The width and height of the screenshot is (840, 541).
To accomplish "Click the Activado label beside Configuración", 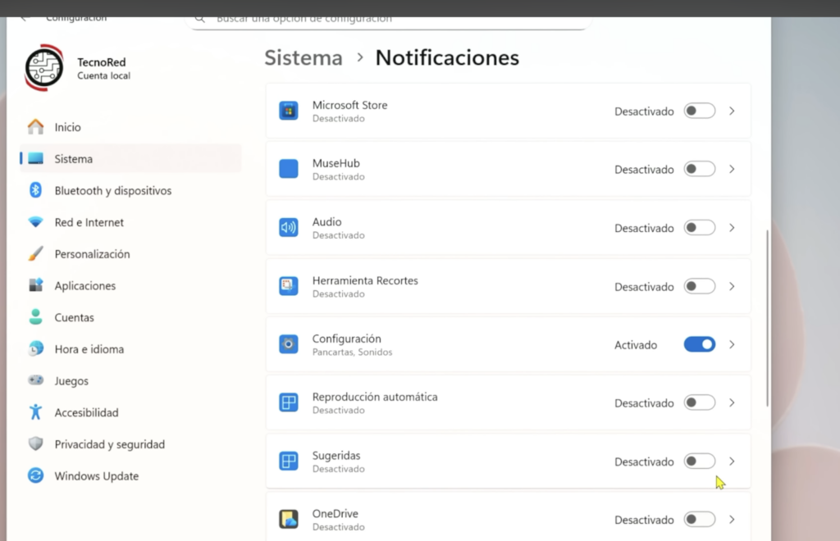I will [636, 344].
